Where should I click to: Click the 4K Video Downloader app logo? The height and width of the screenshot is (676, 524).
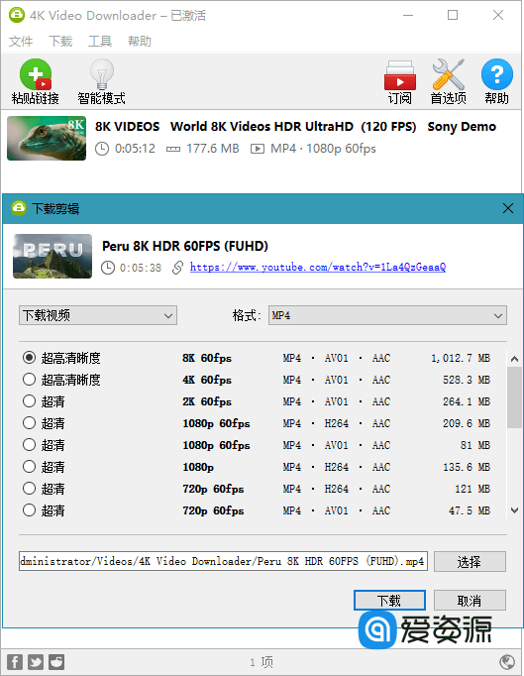click(x=17, y=15)
